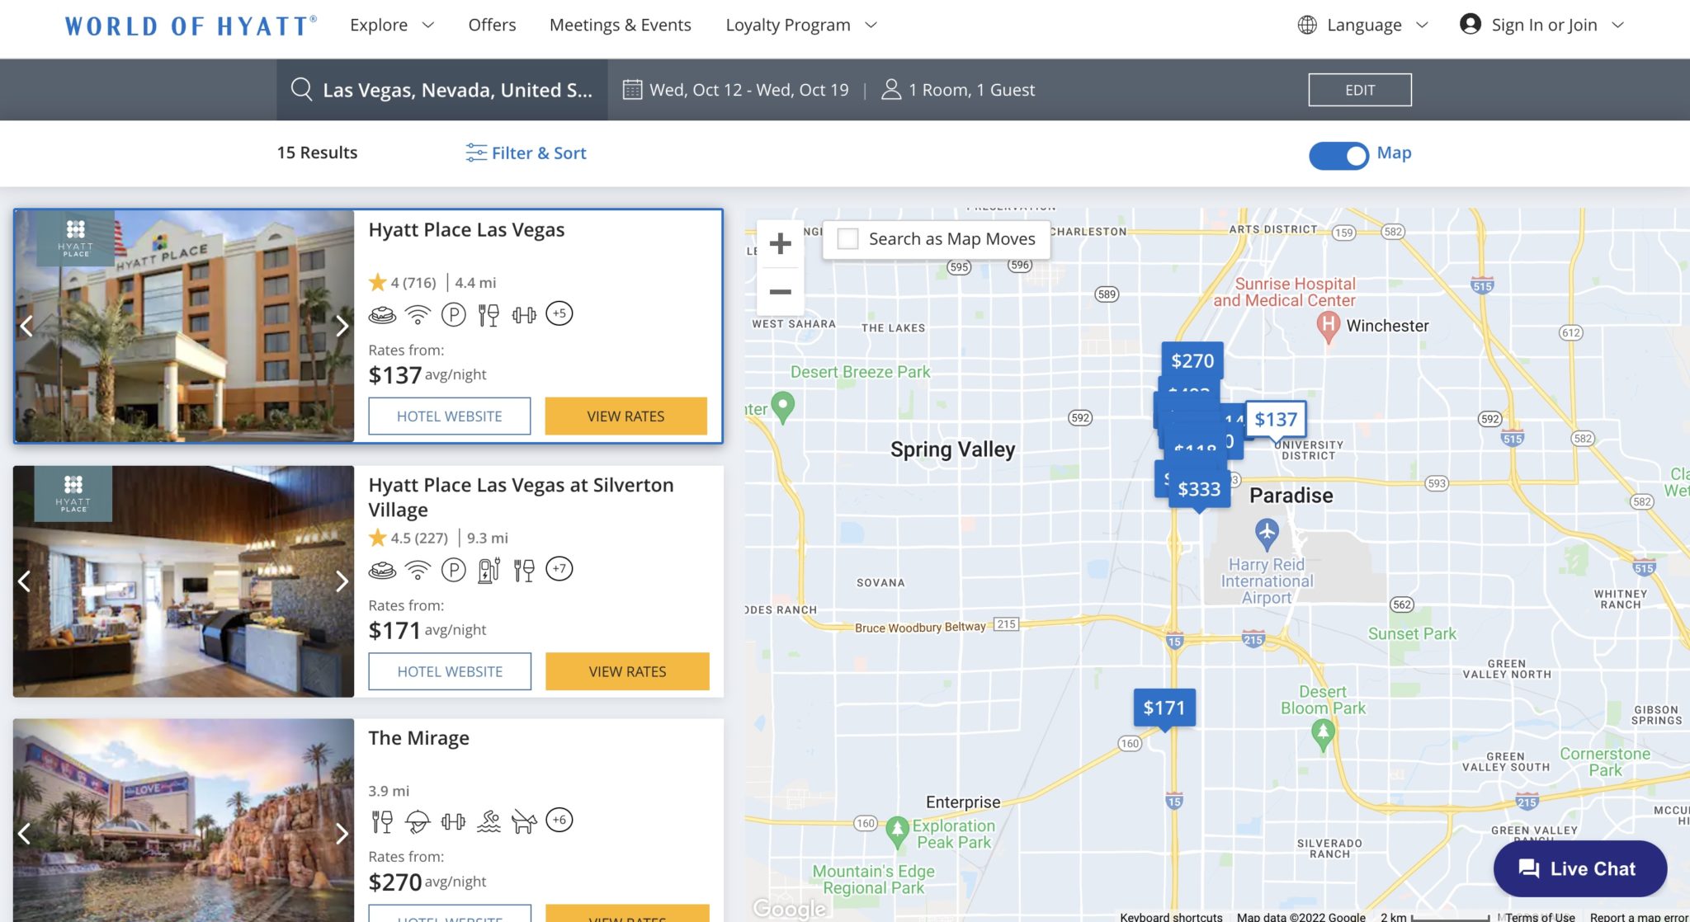Select Meetings & Events in the top menu
Viewport: 1690px width, 922px height.
(621, 25)
